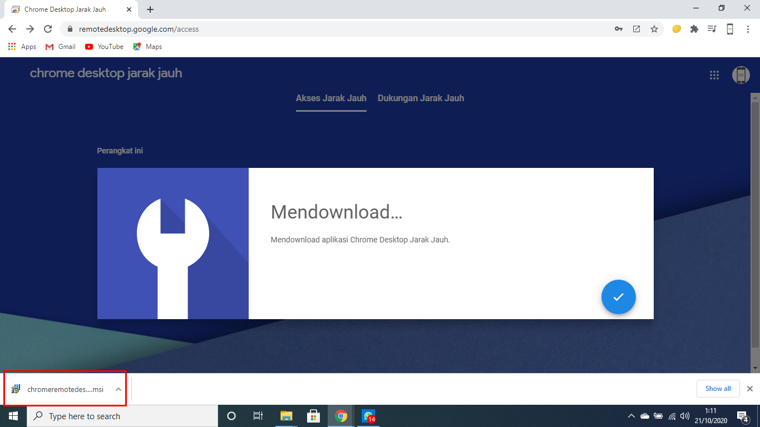Open the battery status tray icon

coord(658,416)
